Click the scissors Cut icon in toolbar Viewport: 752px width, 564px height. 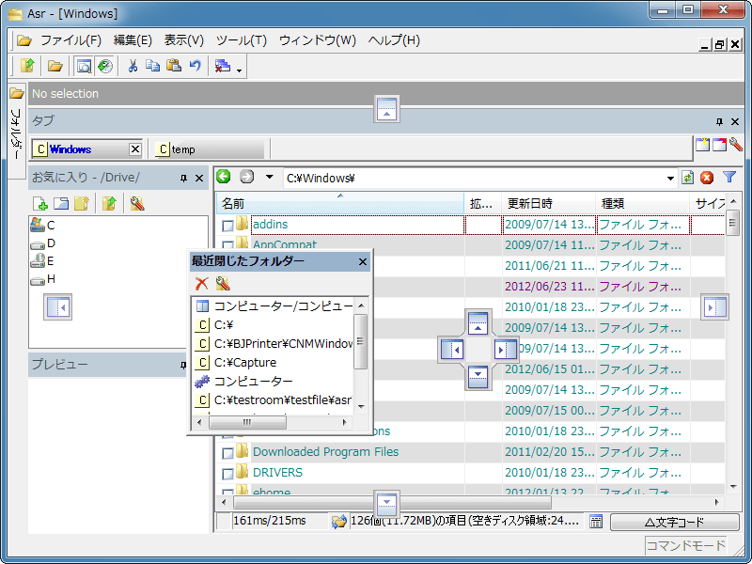click(133, 66)
